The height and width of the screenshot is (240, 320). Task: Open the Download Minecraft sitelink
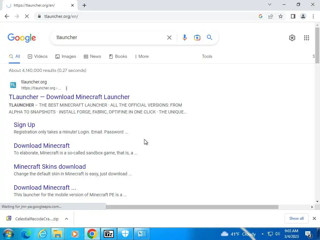tap(42, 146)
